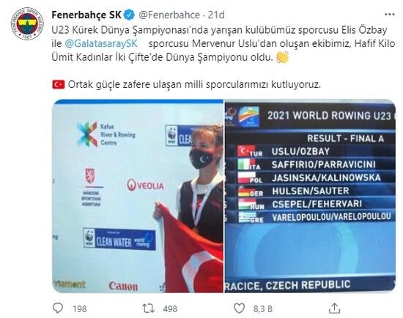Open the Fenerbahçe SK profile avatar
Viewport: 403px width, 318px height.
(x=27, y=23)
